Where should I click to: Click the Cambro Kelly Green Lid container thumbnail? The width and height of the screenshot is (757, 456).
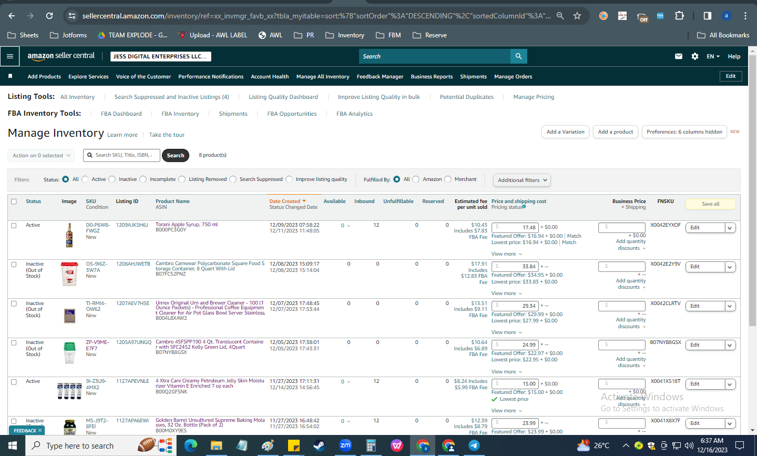(69, 352)
